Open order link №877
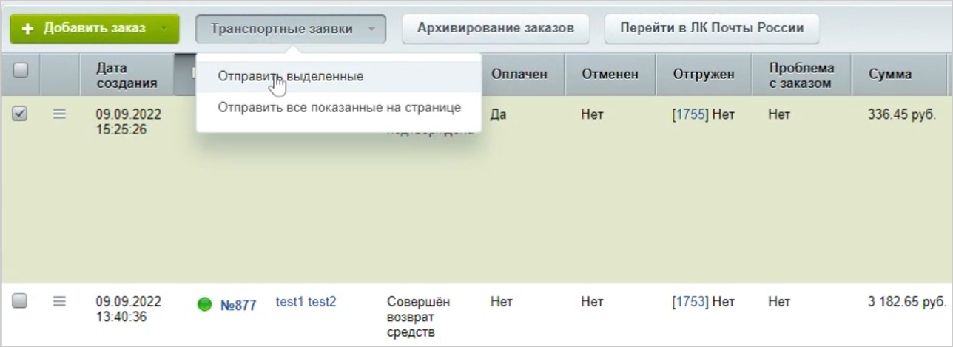953x347 pixels. (x=238, y=305)
